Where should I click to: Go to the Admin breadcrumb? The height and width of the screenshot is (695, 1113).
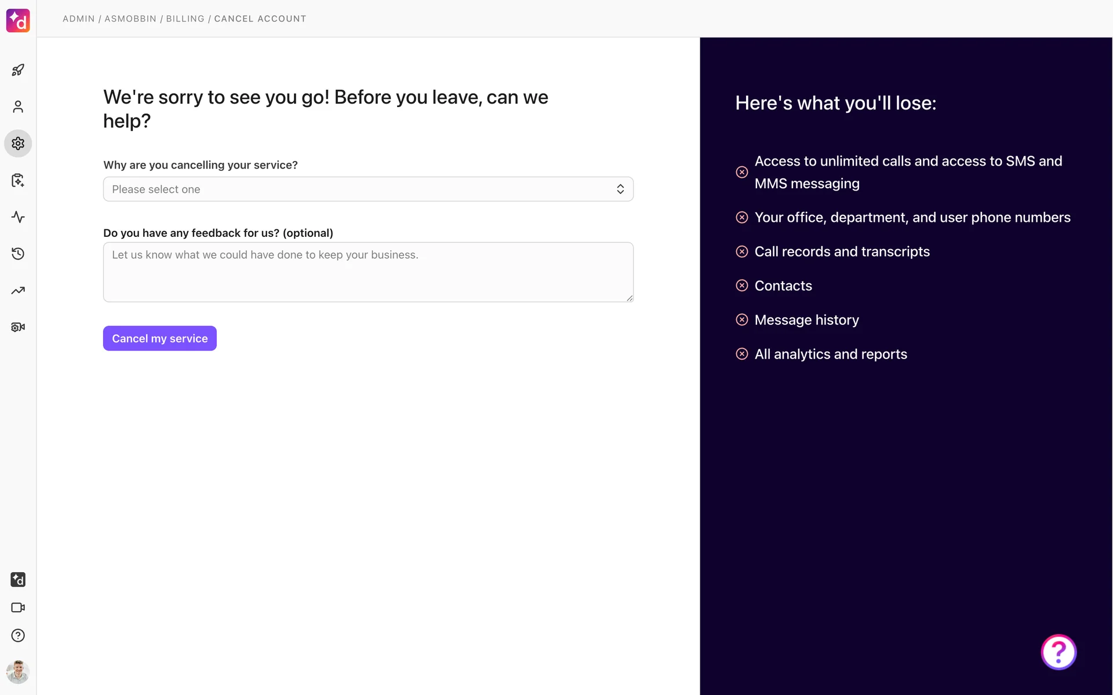click(x=78, y=19)
